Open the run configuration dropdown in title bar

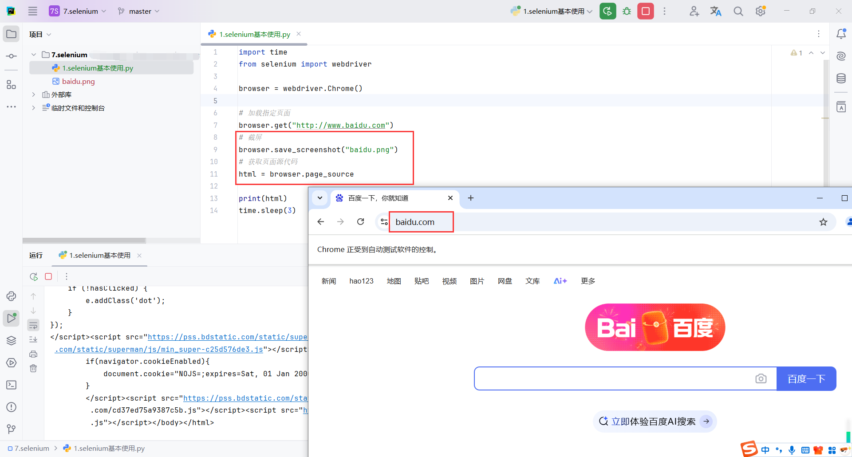pos(552,11)
